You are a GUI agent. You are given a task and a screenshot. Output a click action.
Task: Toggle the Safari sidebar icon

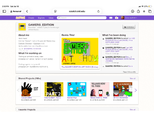pos(4,11)
